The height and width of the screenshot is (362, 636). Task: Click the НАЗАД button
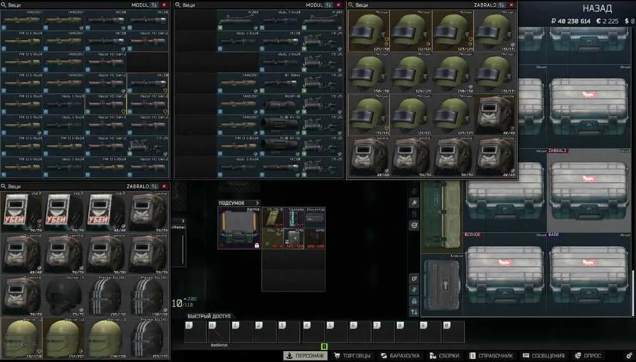pyautogui.click(x=597, y=8)
